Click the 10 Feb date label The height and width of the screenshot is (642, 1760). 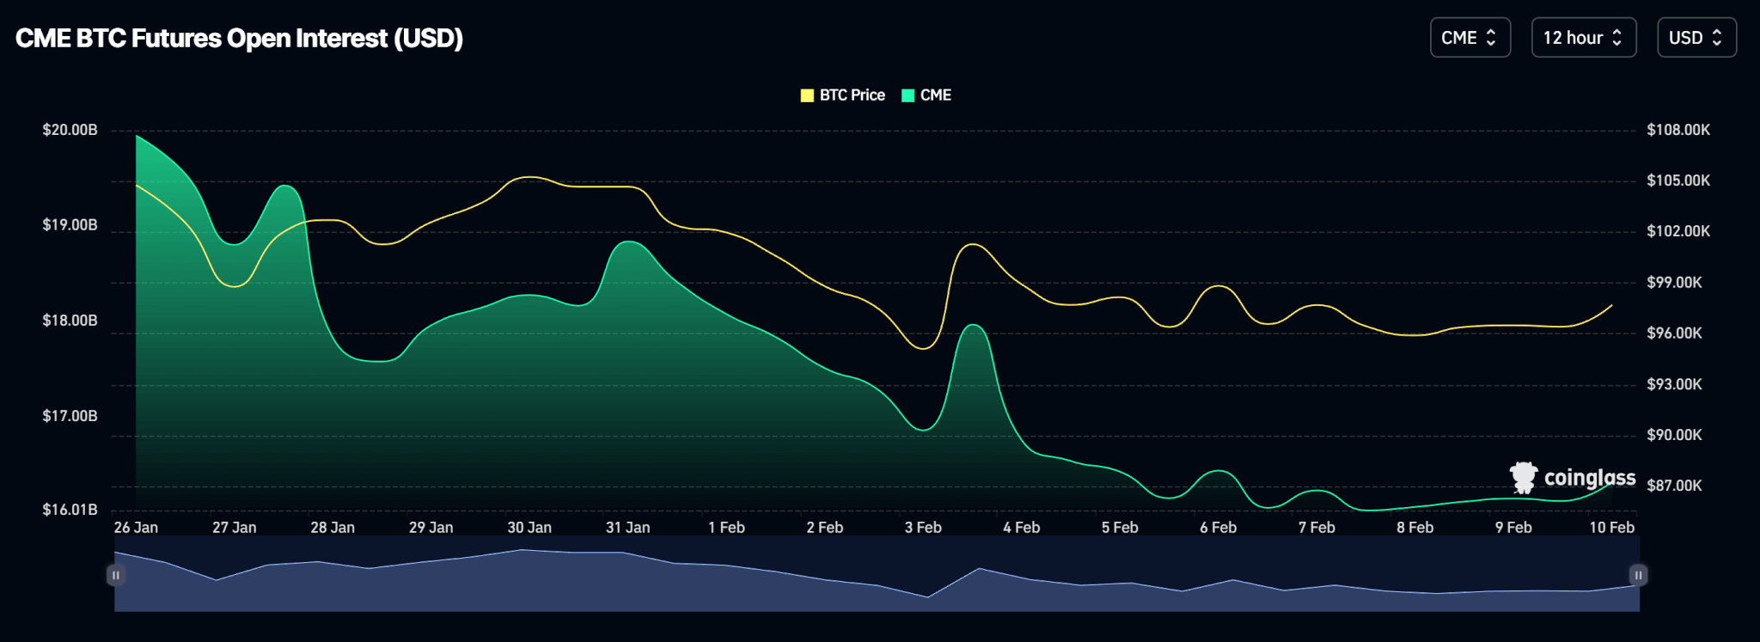tap(1611, 528)
